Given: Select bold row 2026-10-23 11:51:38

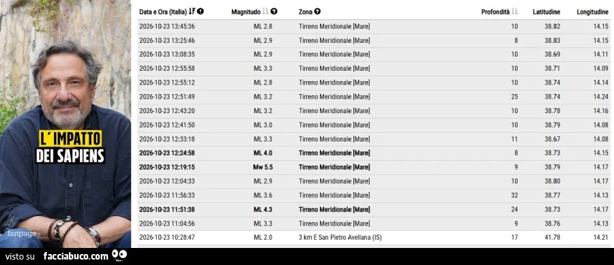Looking at the screenshot, I should [x=374, y=210].
